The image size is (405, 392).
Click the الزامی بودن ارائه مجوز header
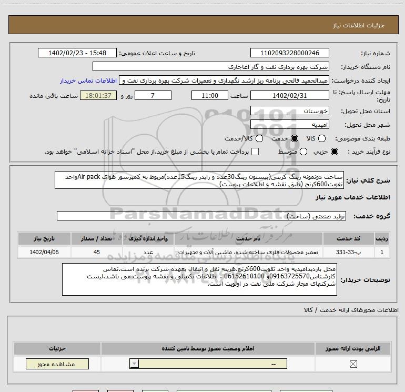coord(353,348)
